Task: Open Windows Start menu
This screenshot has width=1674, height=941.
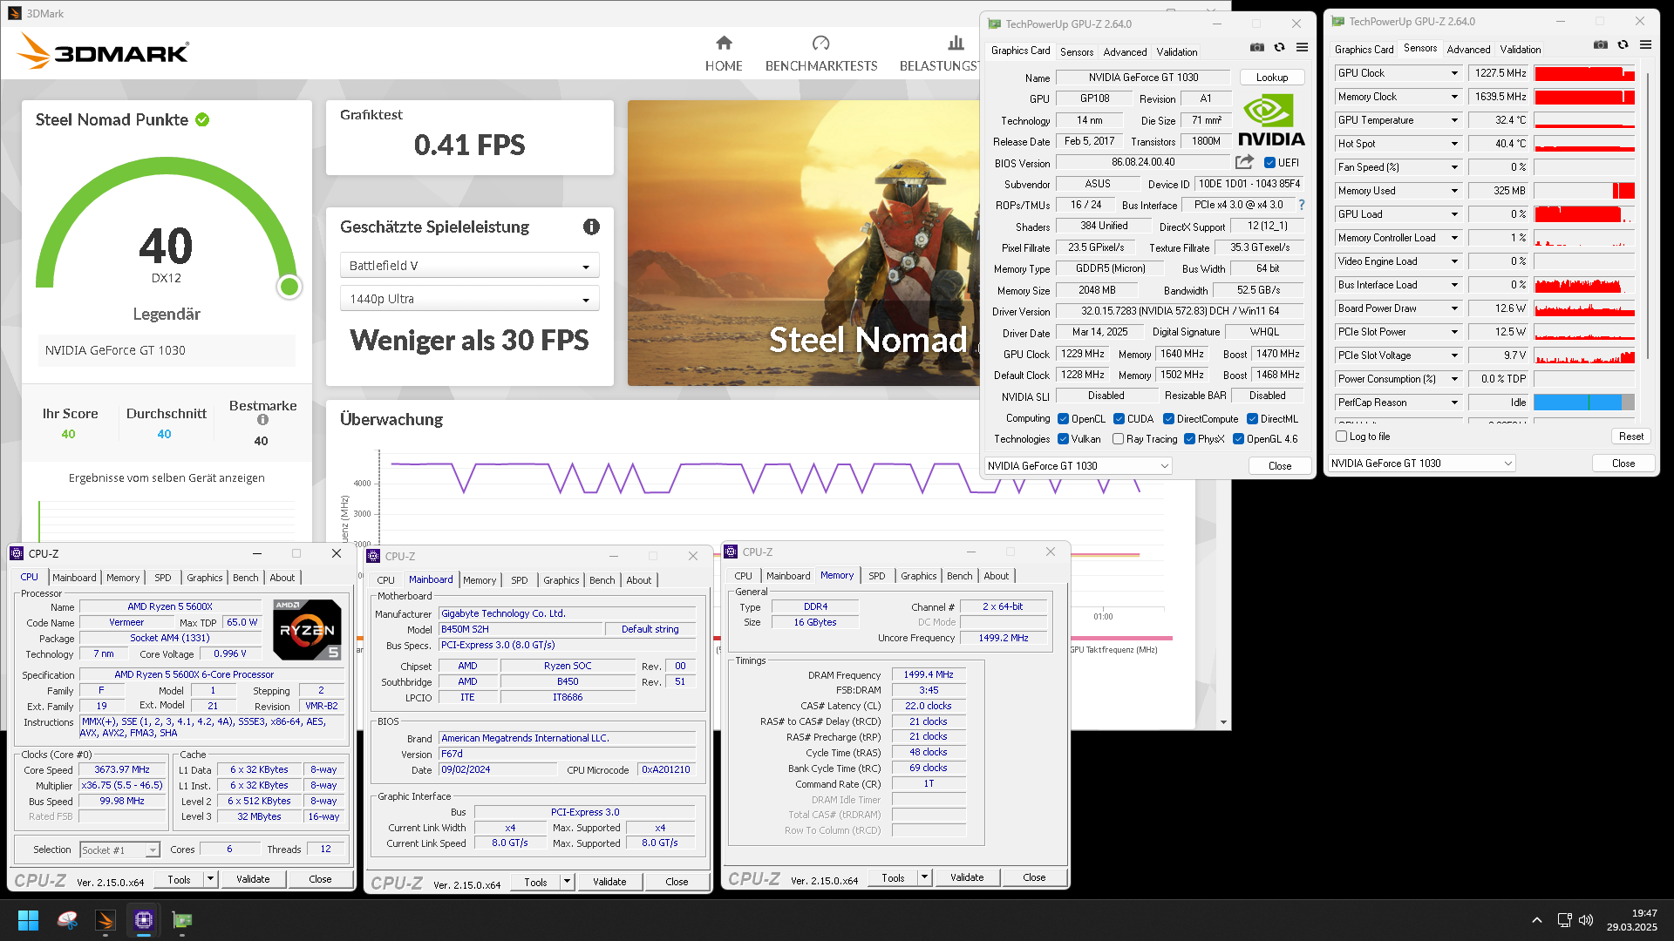Action: [x=28, y=920]
